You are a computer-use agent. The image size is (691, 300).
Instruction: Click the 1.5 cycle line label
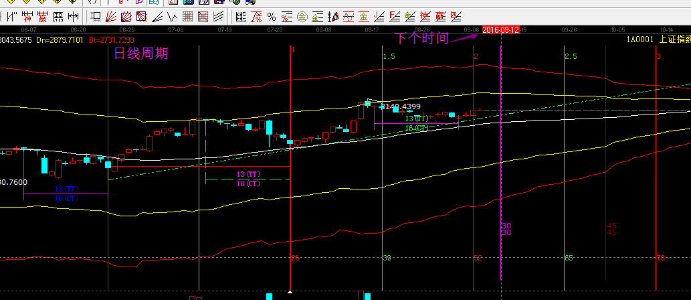(389, 56)
